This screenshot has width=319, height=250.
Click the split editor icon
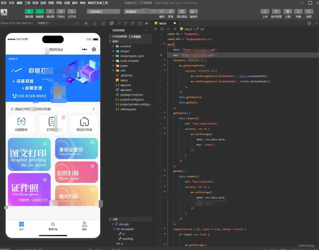click(309, 23)
